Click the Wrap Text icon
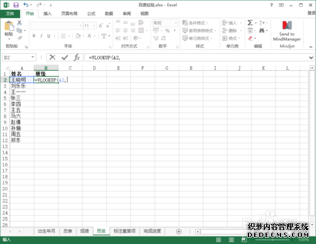Screen dimensions: 316x244 141,23
